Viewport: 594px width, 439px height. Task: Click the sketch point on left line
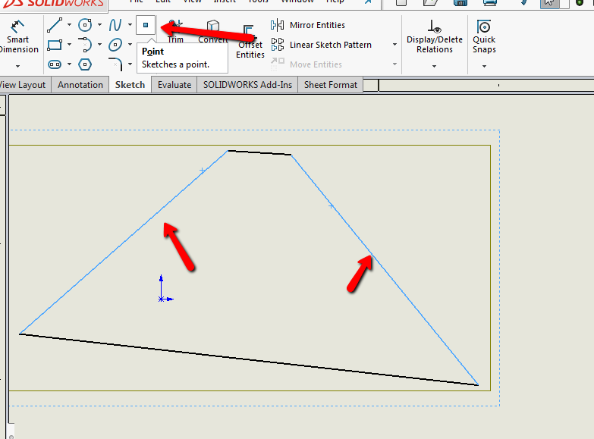[203, 171]
